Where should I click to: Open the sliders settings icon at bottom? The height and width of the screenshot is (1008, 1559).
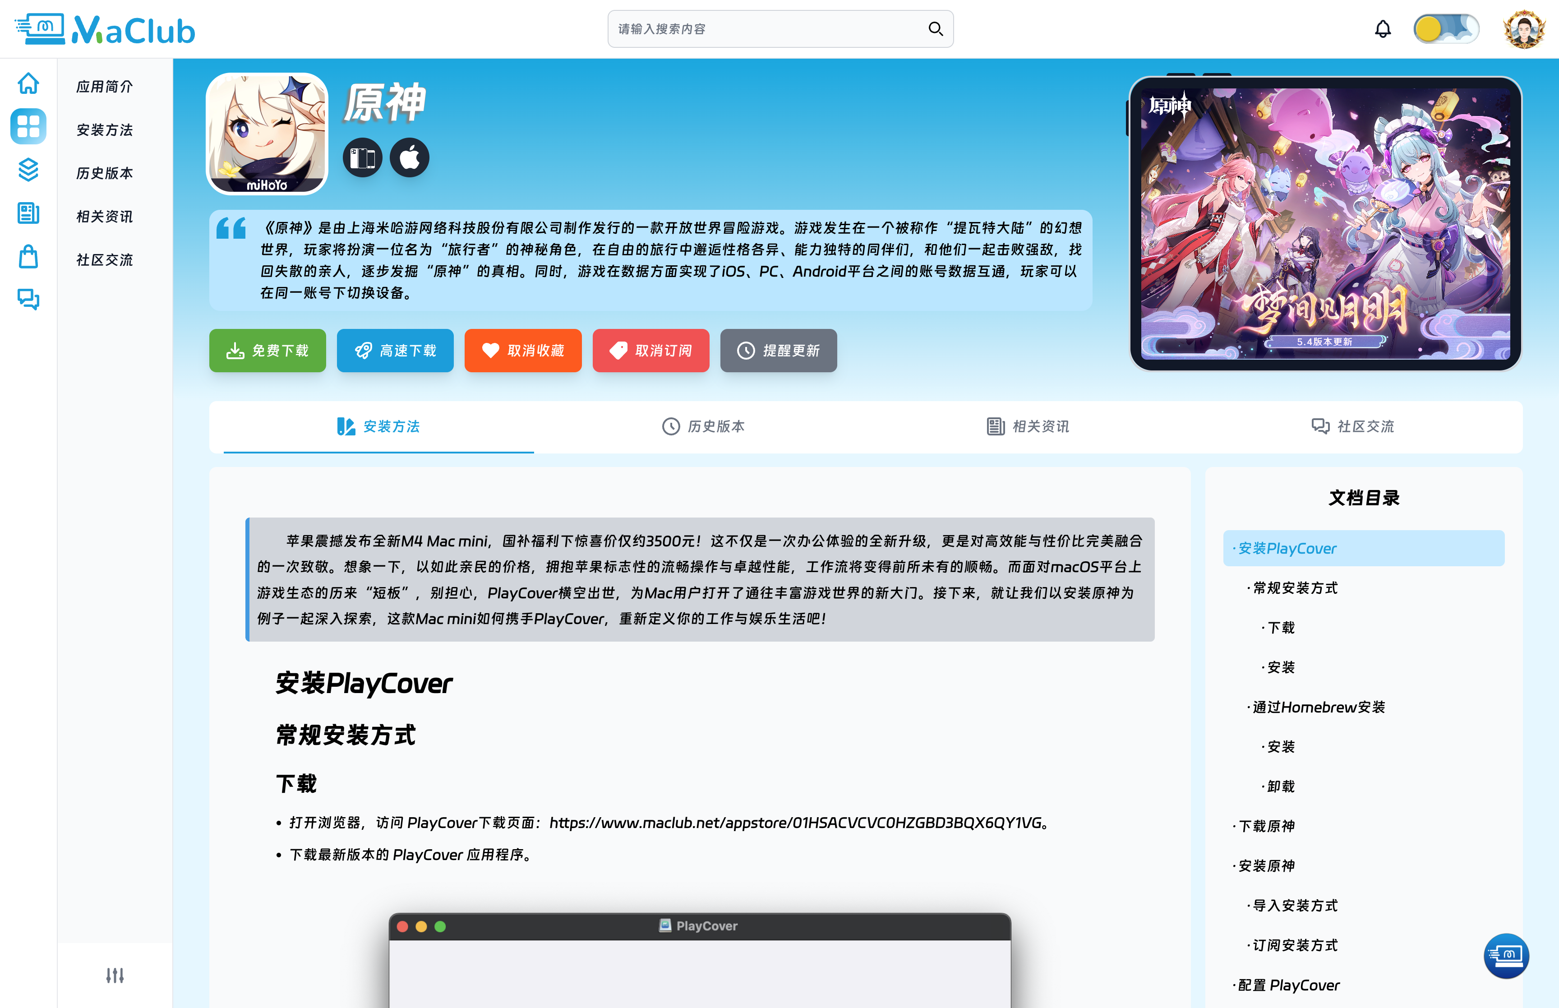115,975
